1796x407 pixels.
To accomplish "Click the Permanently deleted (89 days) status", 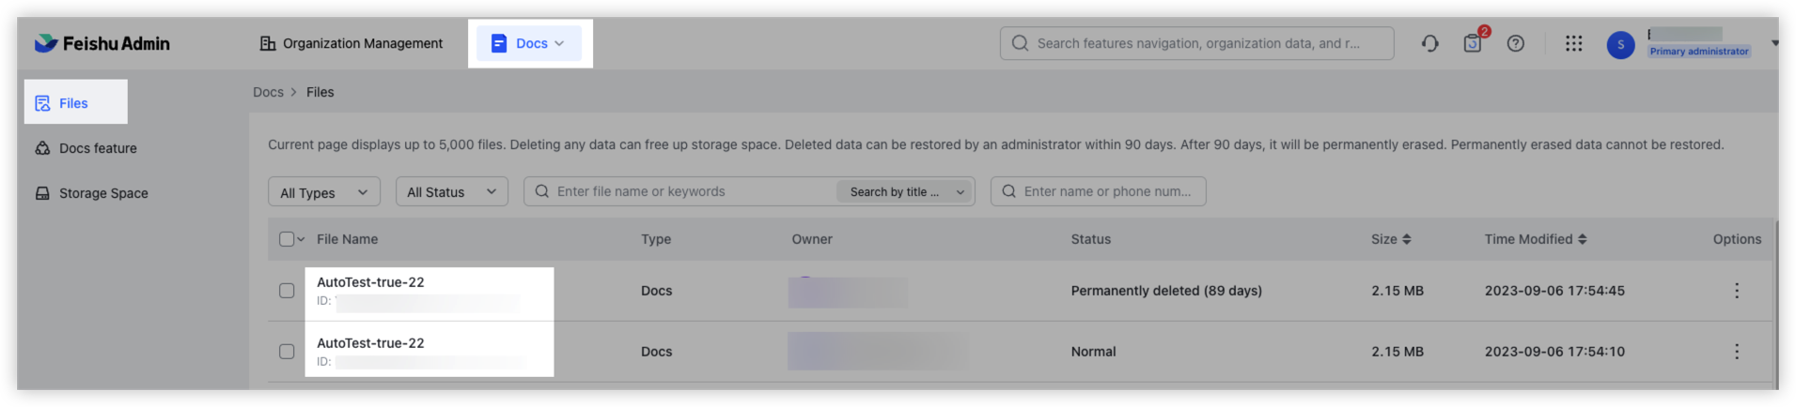I will 1166,291.
